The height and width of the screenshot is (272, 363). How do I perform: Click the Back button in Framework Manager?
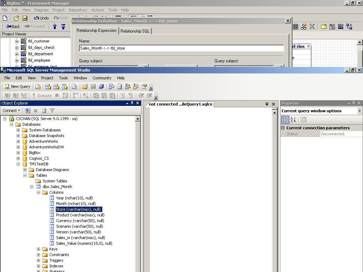point(12,27)
